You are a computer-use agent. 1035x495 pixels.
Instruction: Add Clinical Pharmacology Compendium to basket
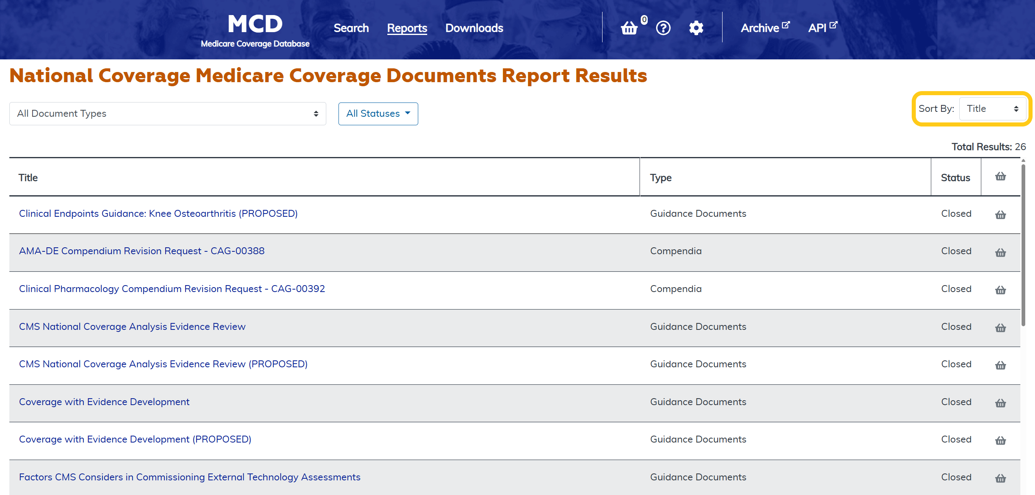coord(1000,290)
